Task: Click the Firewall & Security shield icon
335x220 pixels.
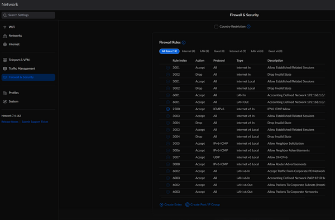Action: click(x=4, y=77)
